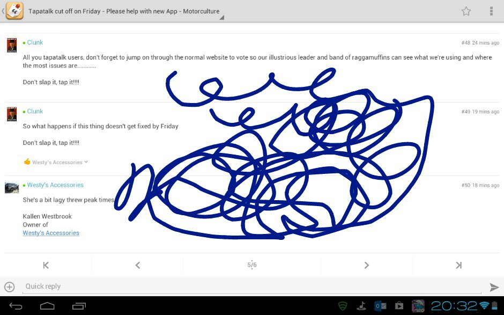Open the three-dot overflow menu
Viewport: 504px width, 315px height.
pos(491,11)
